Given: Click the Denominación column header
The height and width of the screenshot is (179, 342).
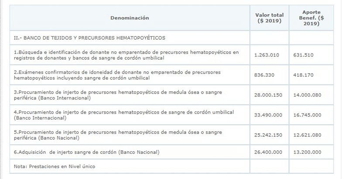Looking at the screenshot, I should [x=130, y=18].
